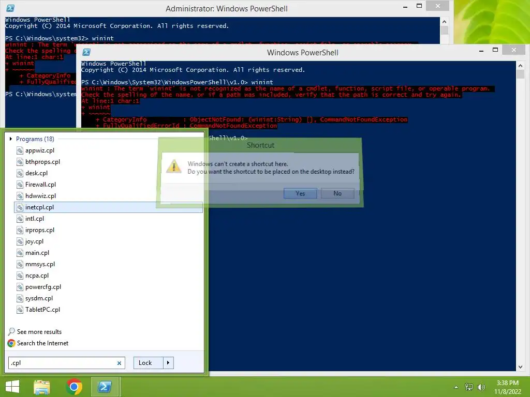Open the mmsys.cpl search result

[x=108, y=264]
